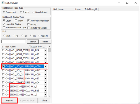The width and height of the screenshot is (140, 104).
Task: Click the Search button
Action: [33, 42]
